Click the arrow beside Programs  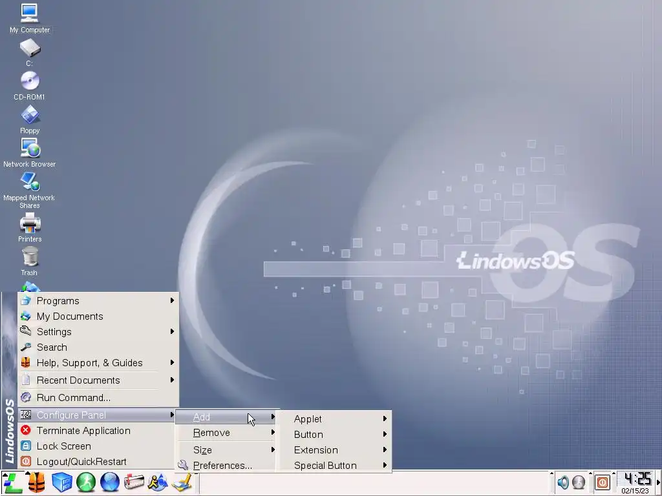click(172, 300)
